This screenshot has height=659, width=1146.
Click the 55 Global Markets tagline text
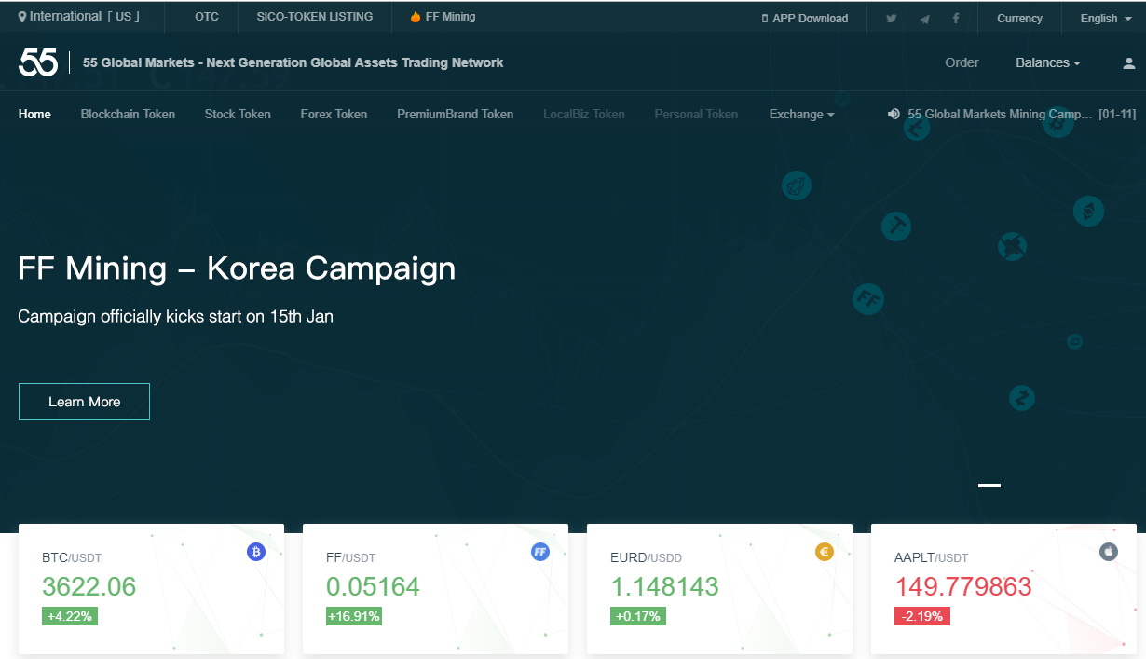click(x=293, y=62)
